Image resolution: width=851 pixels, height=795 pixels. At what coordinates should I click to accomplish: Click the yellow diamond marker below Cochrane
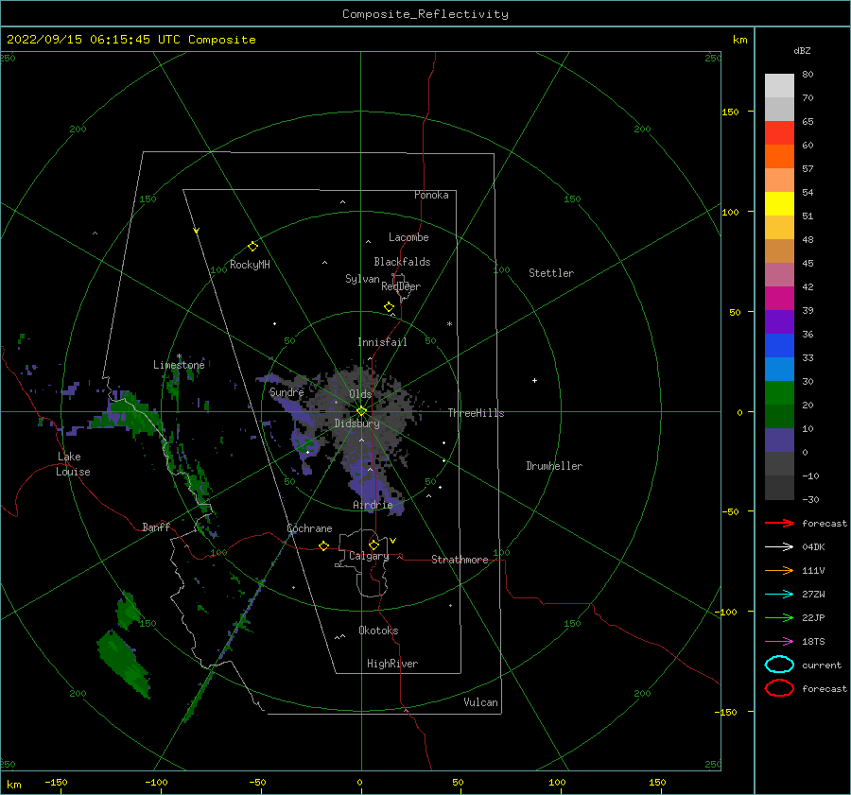pyautogui.click(x=324, y=545)
